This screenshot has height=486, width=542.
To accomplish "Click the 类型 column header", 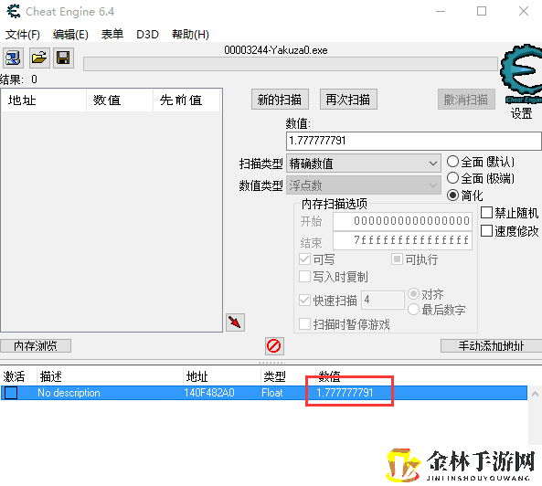I will pyautogui.click(x=274, y=376).
